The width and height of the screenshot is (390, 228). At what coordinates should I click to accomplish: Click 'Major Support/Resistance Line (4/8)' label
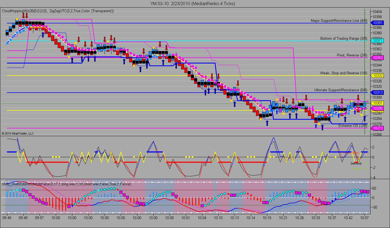click(339, 21)
